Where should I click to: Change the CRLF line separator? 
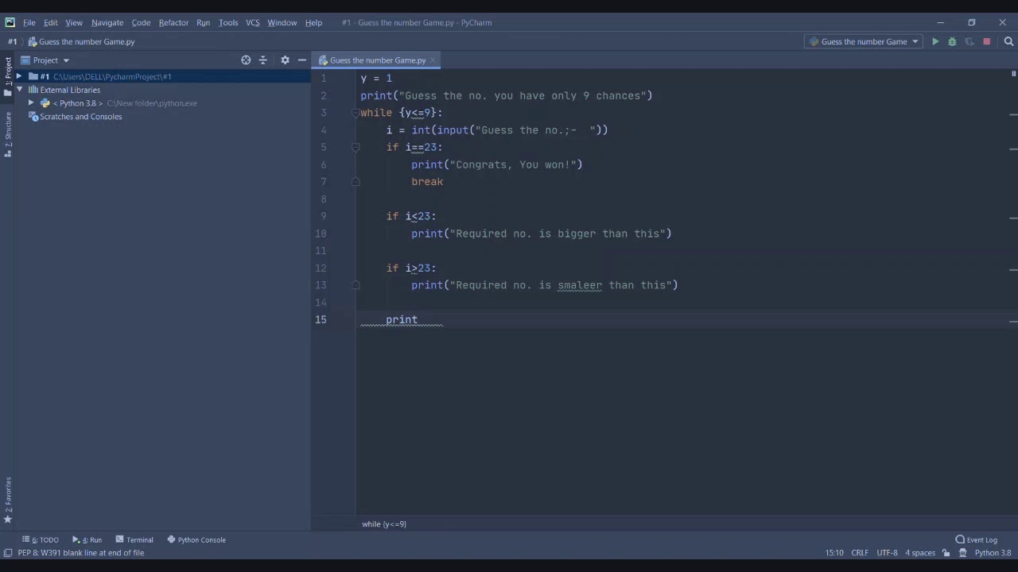pyautogui.click(x=860, y=552)
